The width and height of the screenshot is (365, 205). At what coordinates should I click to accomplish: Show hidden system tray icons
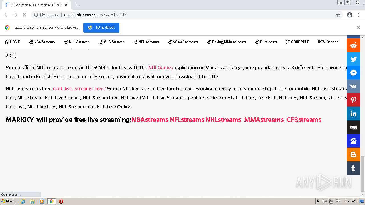[x=318, y=201]
